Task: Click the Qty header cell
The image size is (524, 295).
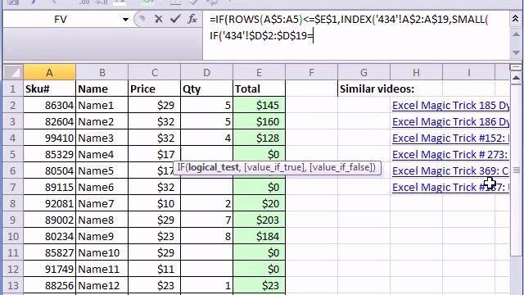Action: coord(206,89)
